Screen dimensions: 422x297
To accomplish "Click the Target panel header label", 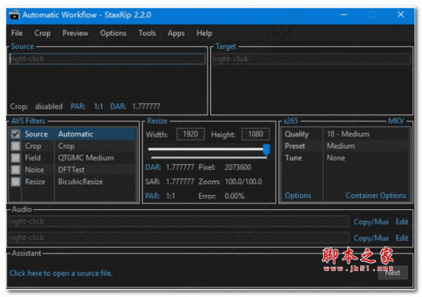I will coord(226,46).
